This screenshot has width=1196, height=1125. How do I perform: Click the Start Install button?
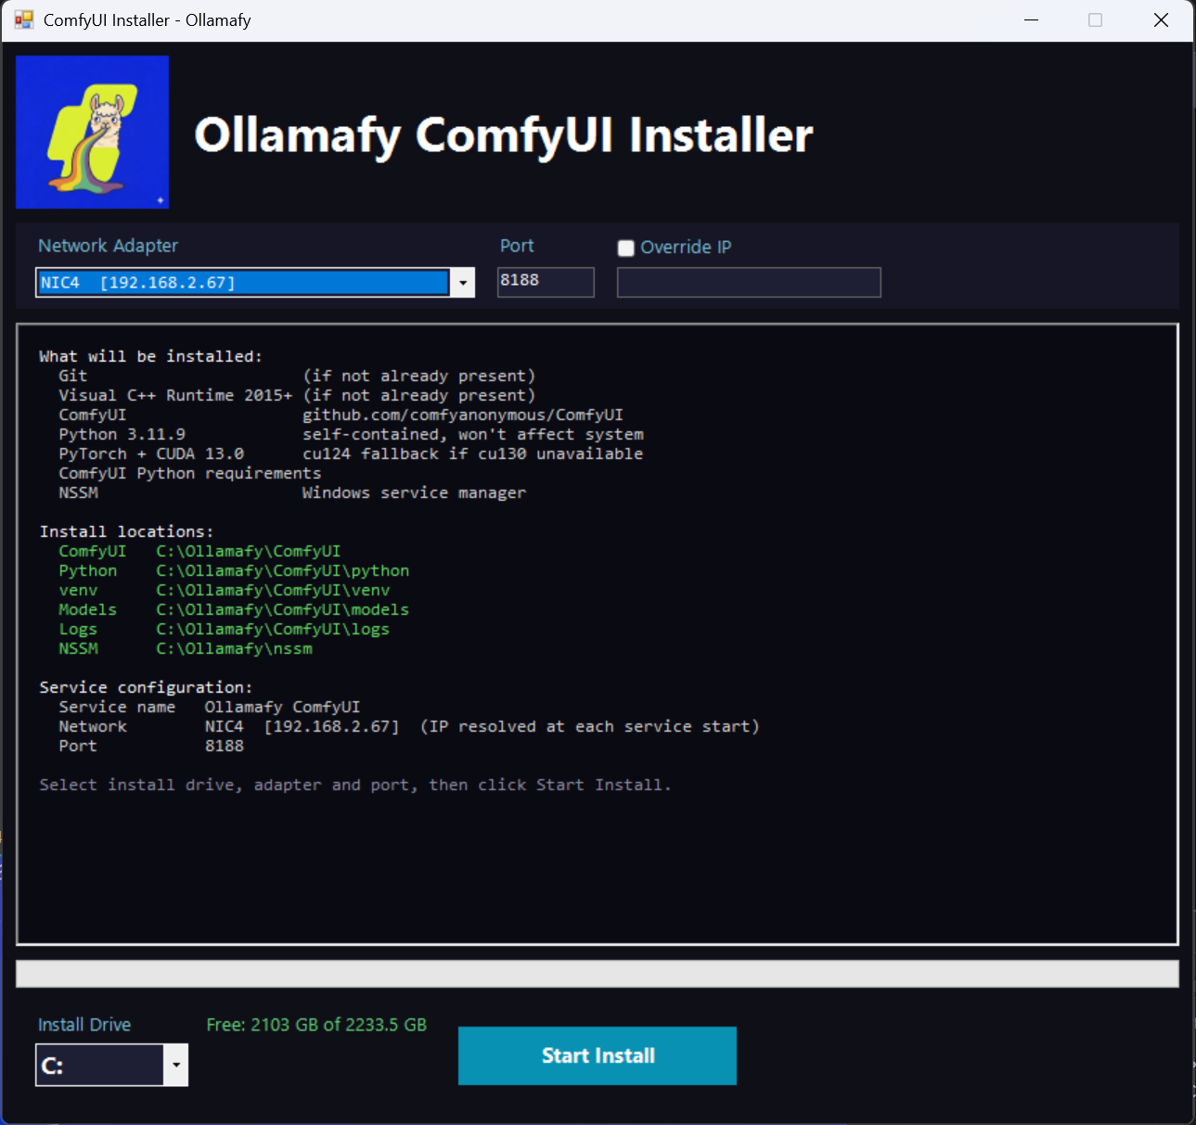pyautogui.click(x=598, y=1055)
